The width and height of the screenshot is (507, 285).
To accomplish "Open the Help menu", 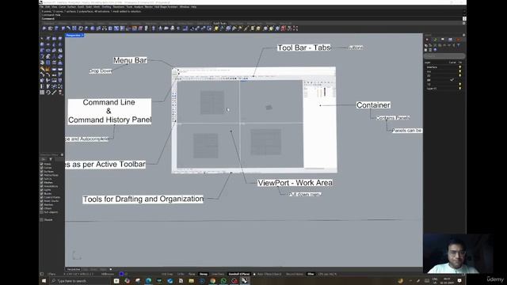I will (x=193, y=7).
